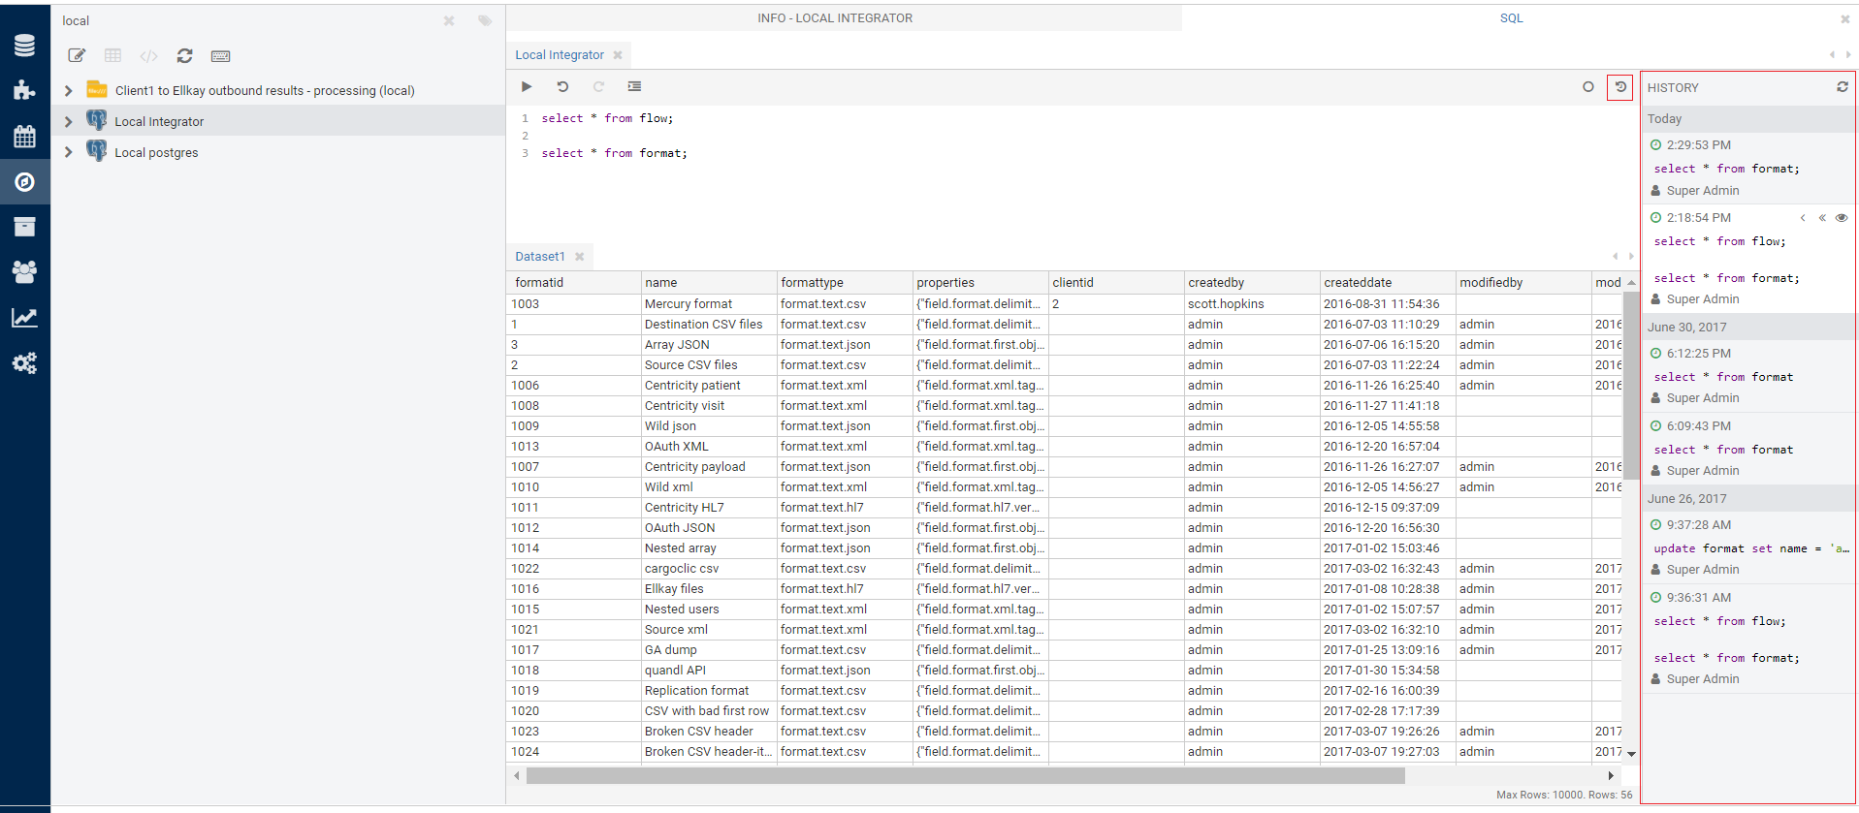The height and width of the screenshot is (813, 1859).
Task: Expand the Local postgres connection node
Action: 68,152
